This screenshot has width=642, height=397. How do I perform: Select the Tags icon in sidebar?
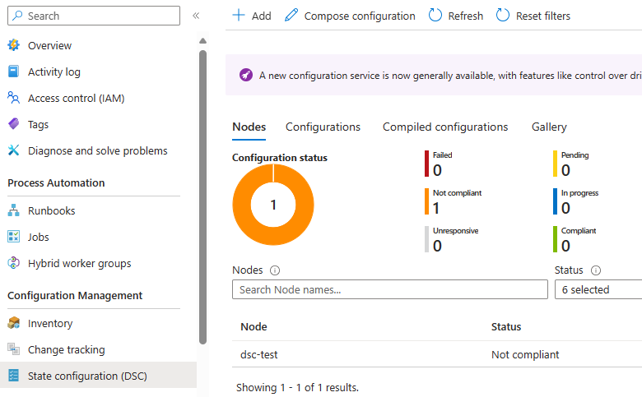click(x=13, y=124)
